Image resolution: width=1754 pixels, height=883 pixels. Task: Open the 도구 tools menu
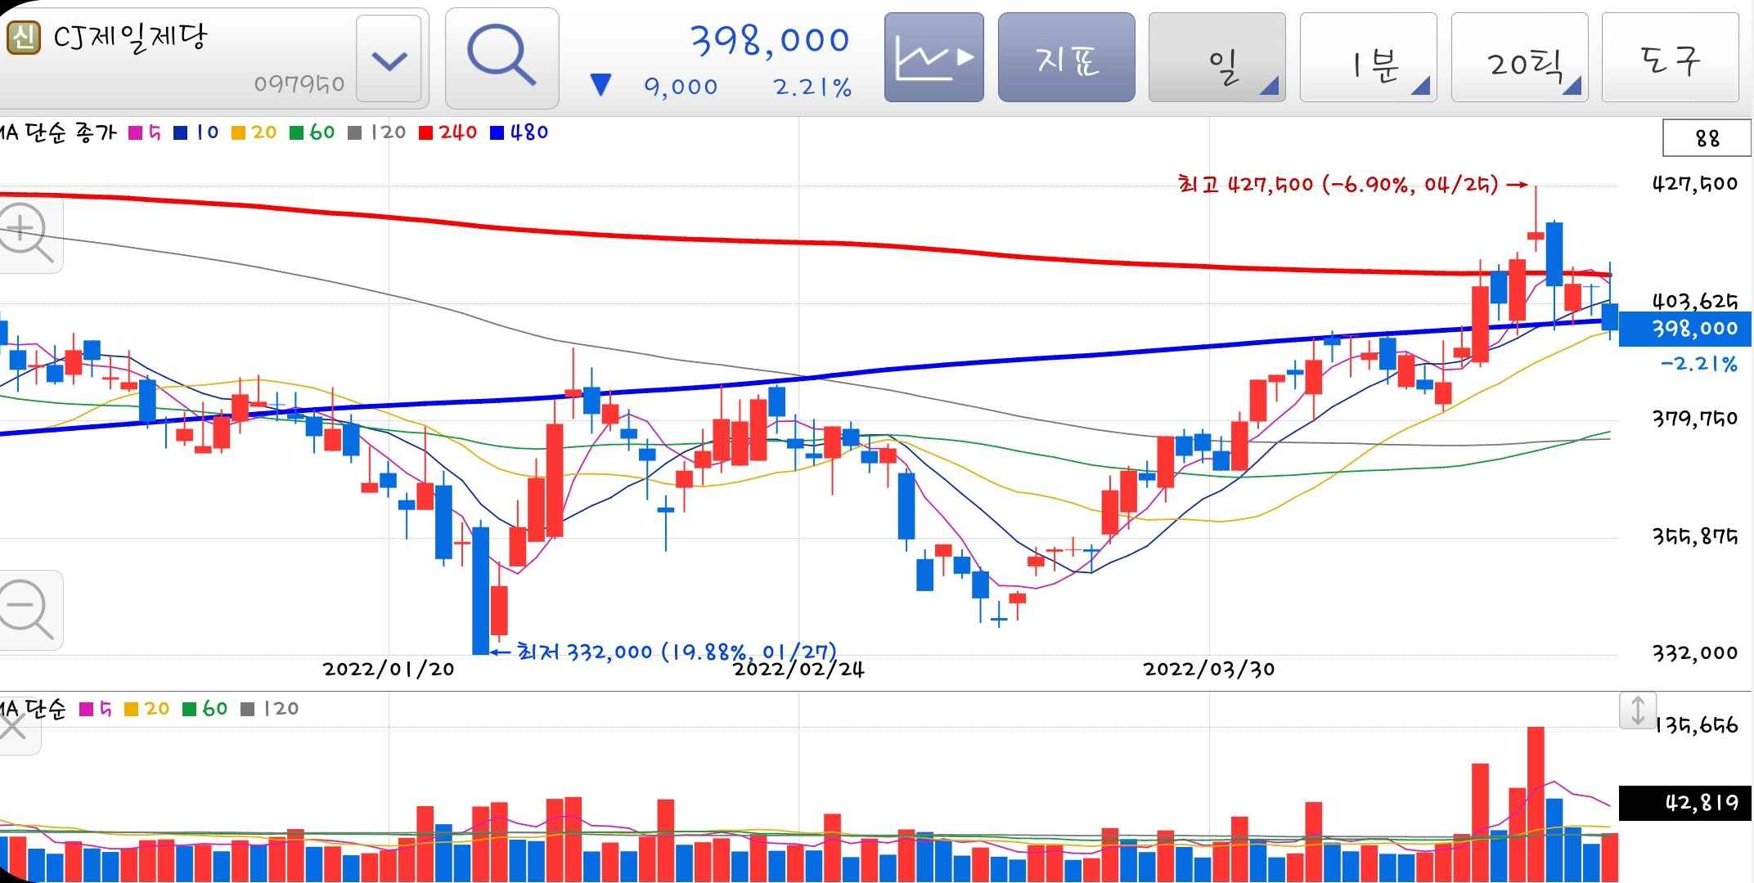(1670, 57)
